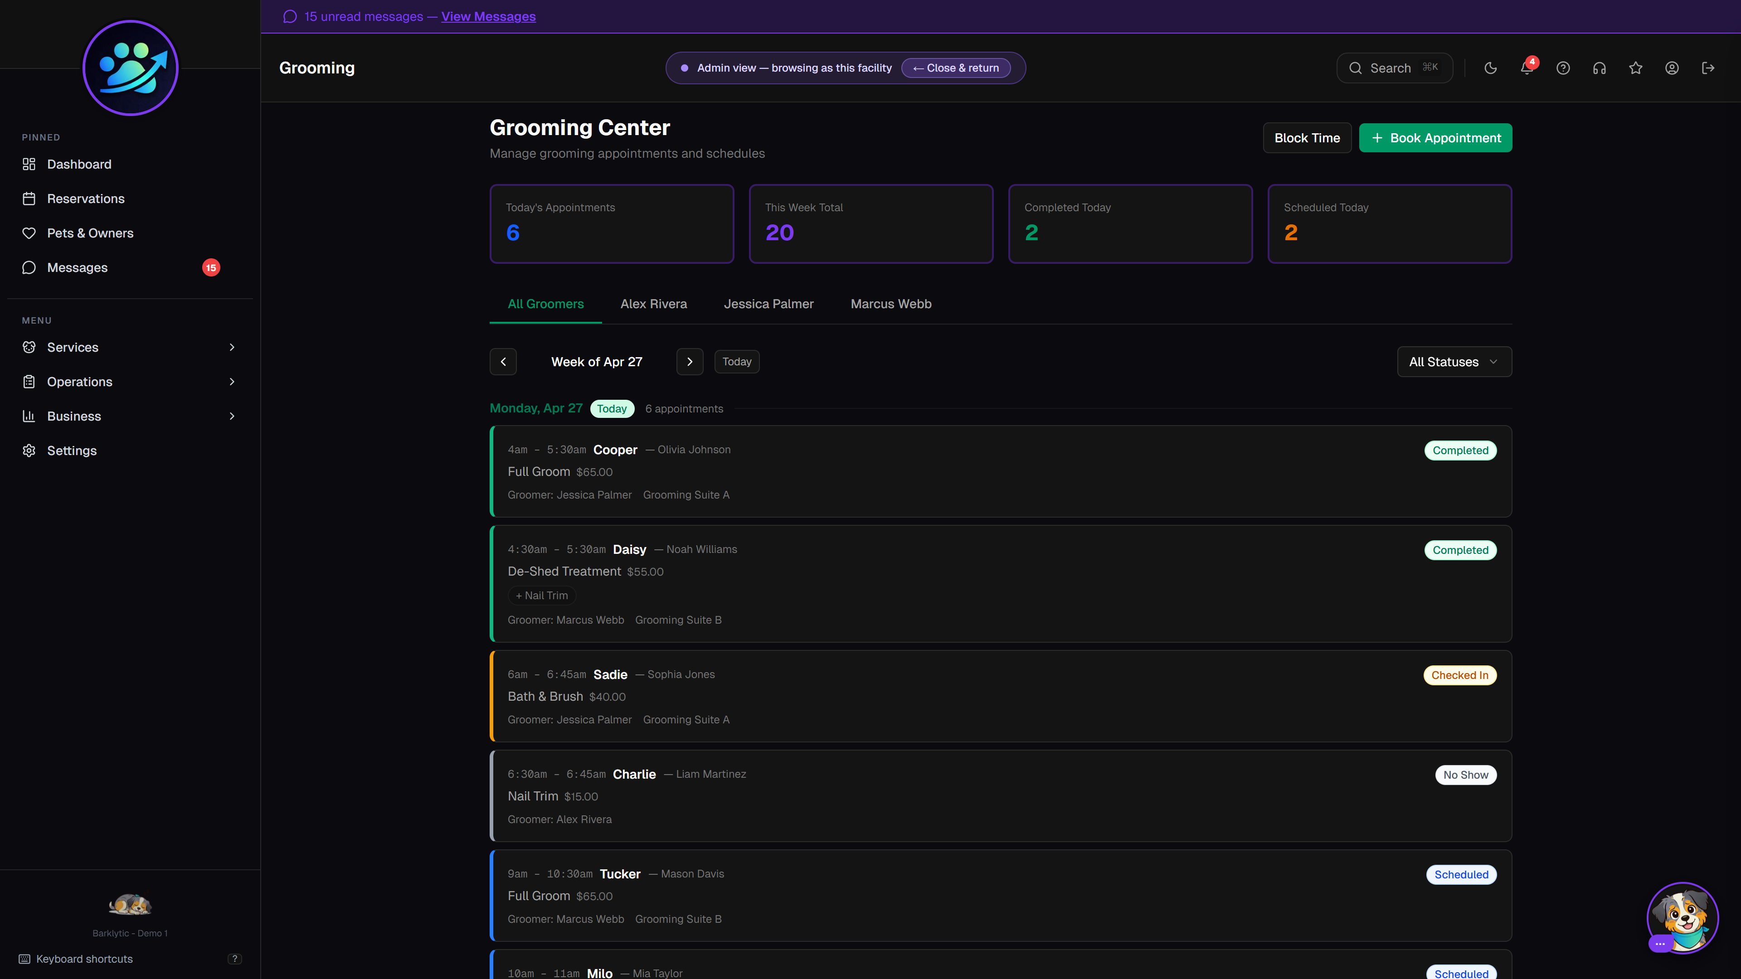
Task: Navigate to next week with right arrow
Action: [x=689, y=362]
